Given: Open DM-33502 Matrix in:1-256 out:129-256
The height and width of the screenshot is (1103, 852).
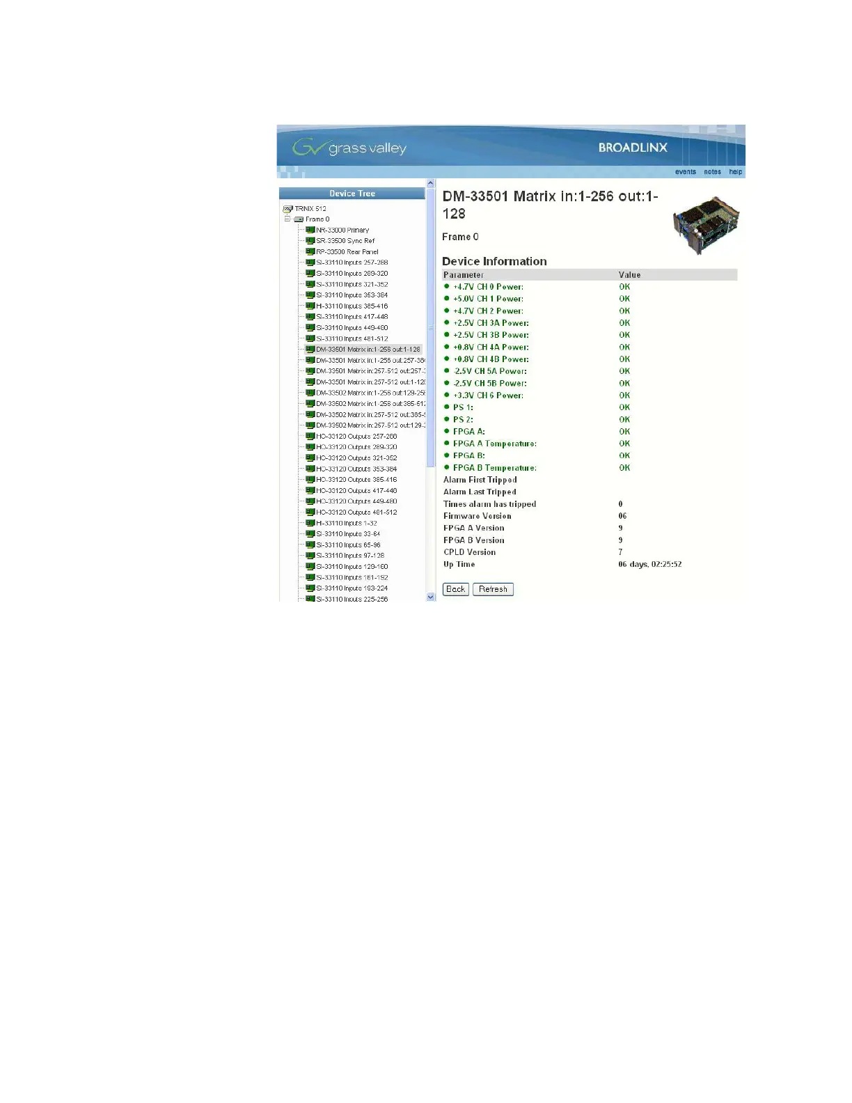Looking at the screenshot, I should click(x=370, y=393).
